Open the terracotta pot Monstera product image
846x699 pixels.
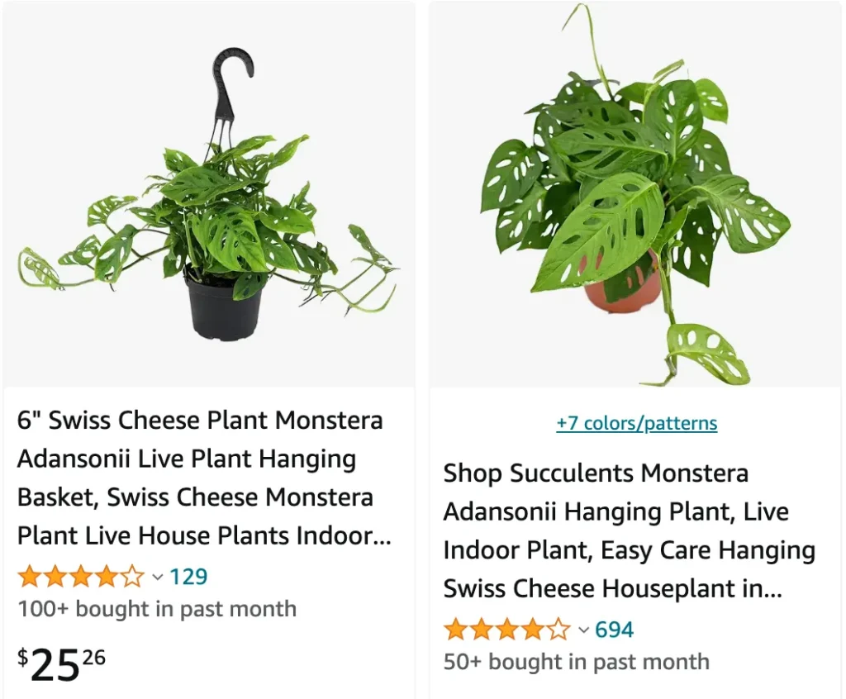click(635, 194)
